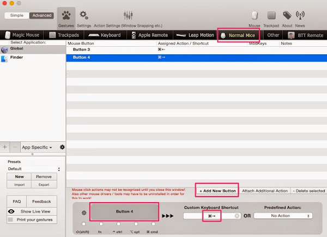The image size is (327, 237).
Task: Enable the fn modifier checkbox
Action: 101,224
